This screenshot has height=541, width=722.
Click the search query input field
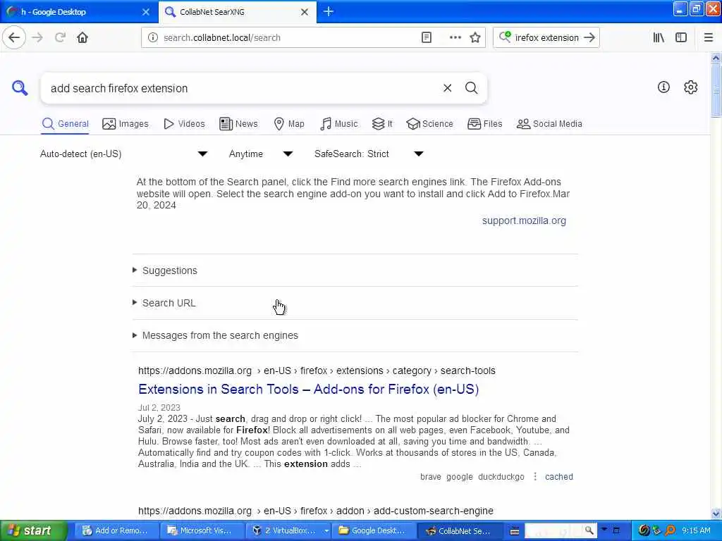[x=243, y=88]
